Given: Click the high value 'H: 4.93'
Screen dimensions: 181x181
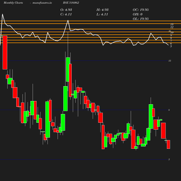Looking at the screenshot, I should tap(102, 10).
